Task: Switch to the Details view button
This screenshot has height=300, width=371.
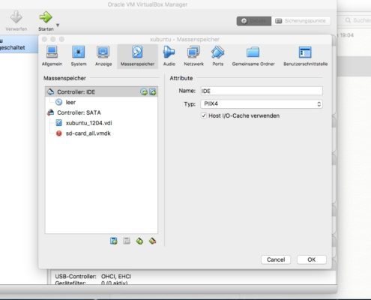Action: (x=254, y=21)
